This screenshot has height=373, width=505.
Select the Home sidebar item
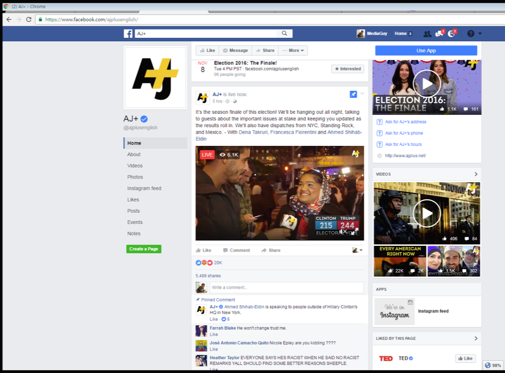[155, 143]
